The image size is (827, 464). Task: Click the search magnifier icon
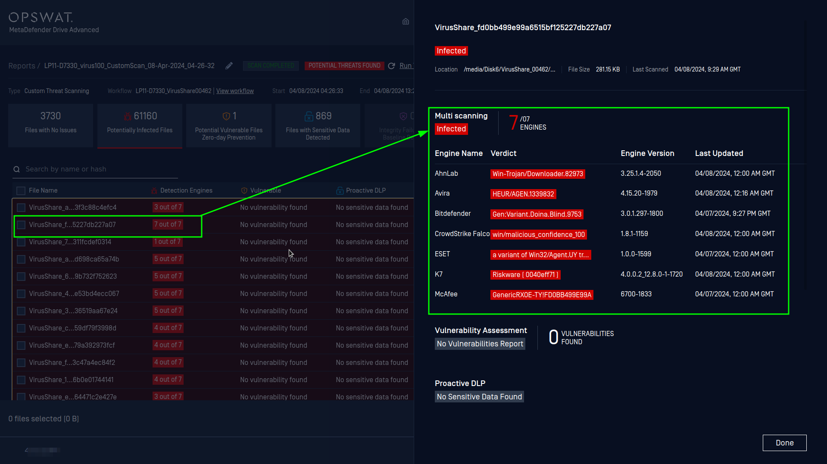pyautogui.click(x=16, y=169)
